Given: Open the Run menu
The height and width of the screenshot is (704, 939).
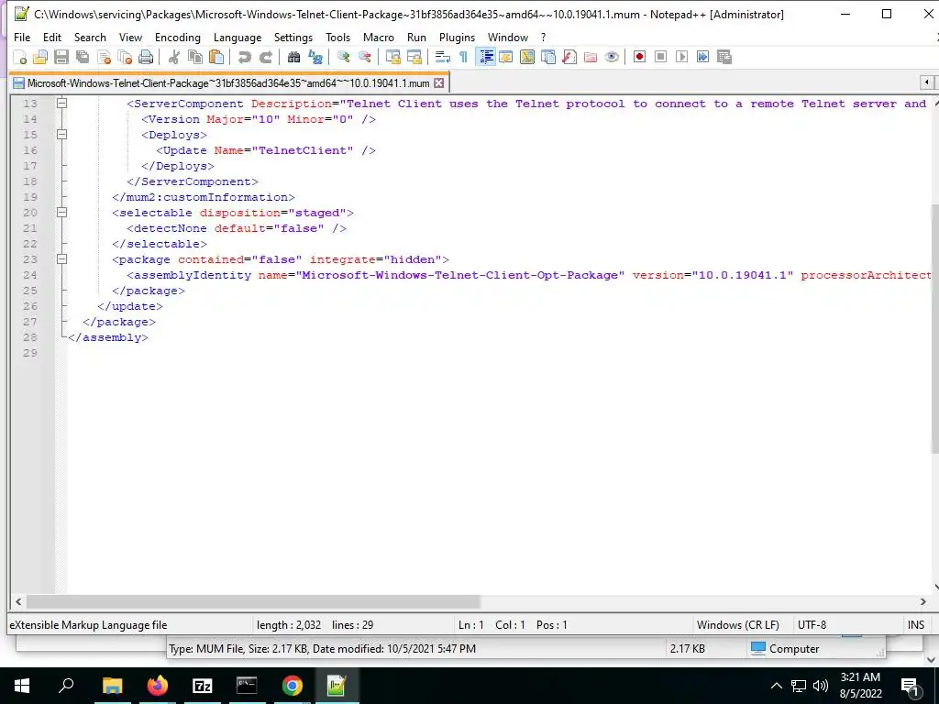Looking at the screenshot, I should pos(417,37).
